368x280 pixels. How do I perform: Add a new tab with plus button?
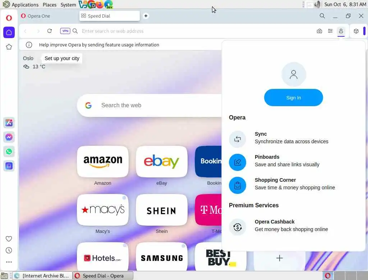(146, 16)
